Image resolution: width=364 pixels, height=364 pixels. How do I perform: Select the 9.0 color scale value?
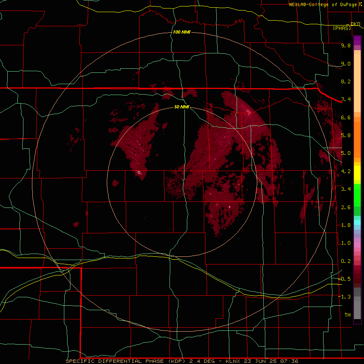click(x=346, y=63)
